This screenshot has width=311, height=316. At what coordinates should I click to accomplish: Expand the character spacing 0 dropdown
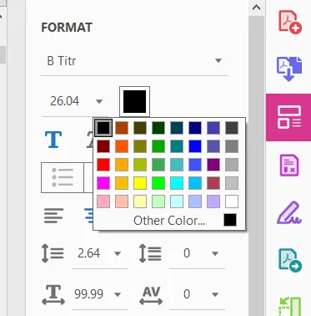tap(214, 294)
